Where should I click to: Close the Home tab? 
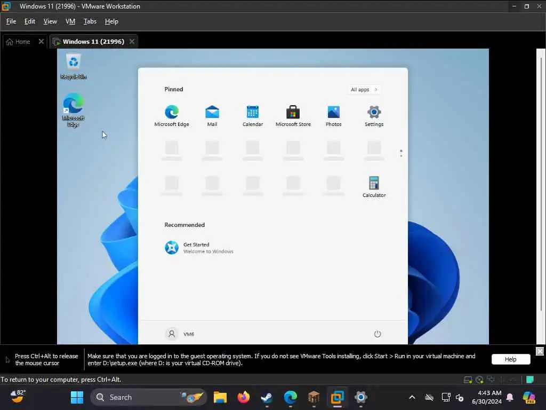click(x=41, y=42)
